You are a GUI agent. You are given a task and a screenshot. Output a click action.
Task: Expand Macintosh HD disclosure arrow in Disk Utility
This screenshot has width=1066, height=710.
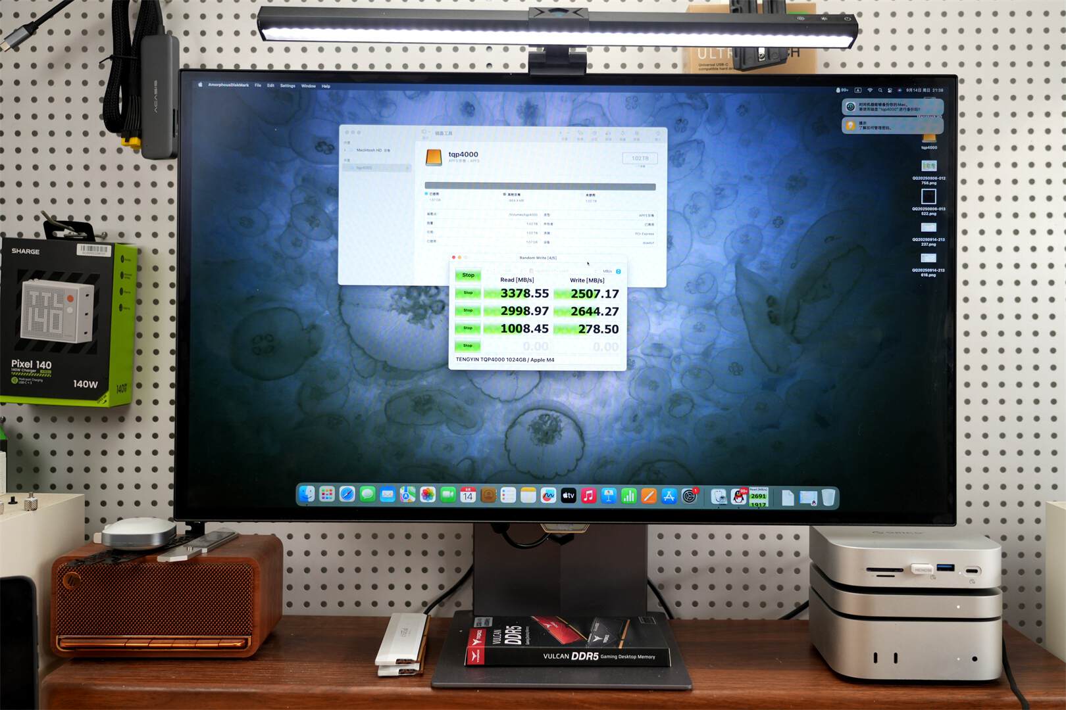pos(345,151)
